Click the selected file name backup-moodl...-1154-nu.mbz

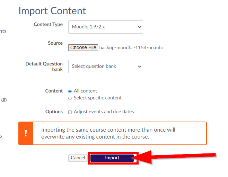coord(131,48)
